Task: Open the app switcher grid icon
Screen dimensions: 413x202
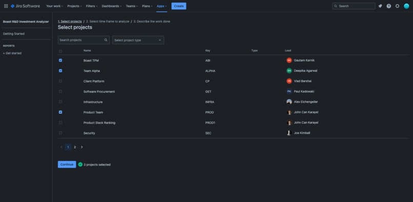Action: pos(6,6)
